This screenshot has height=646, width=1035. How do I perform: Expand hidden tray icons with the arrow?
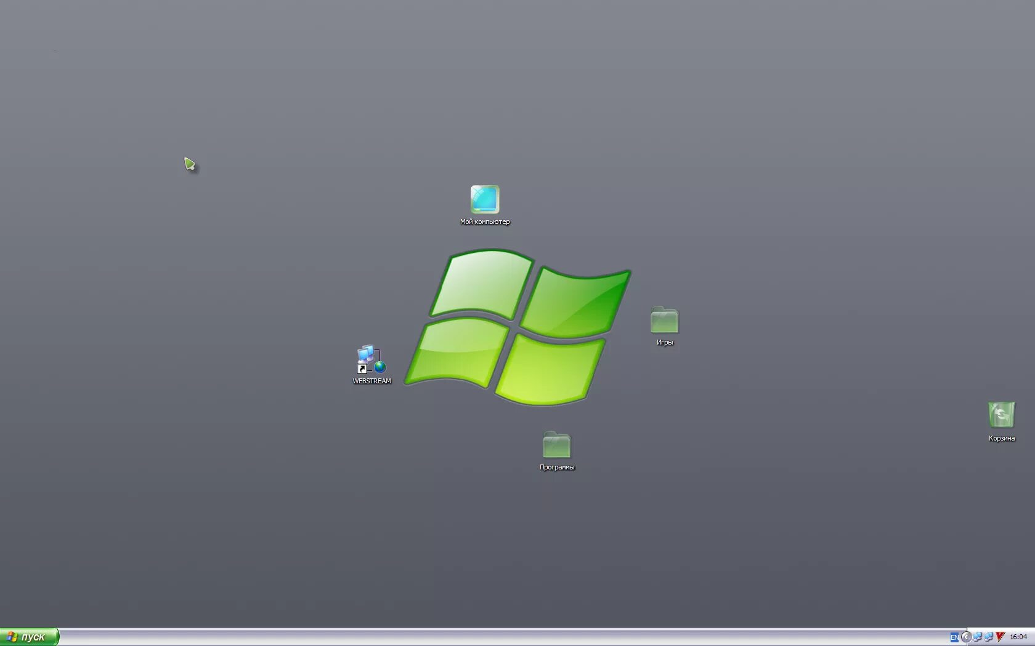pyautogui.click(x=966, y=637)
